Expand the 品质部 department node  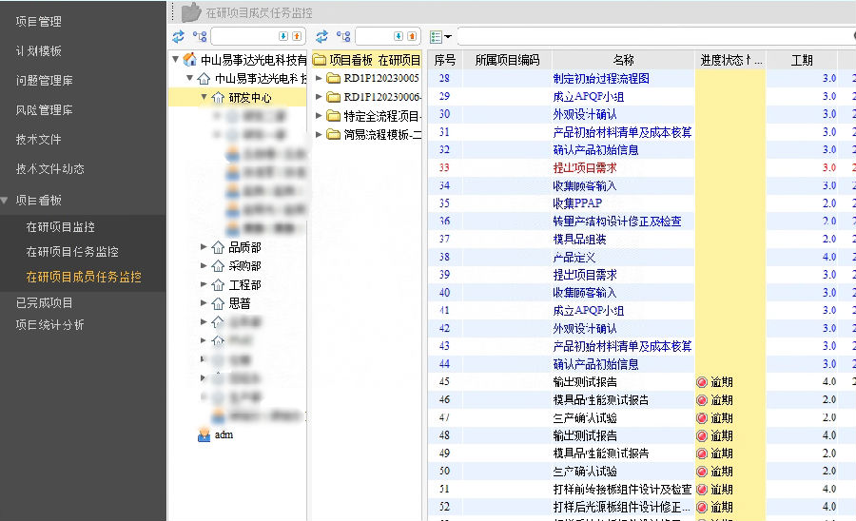204,247
